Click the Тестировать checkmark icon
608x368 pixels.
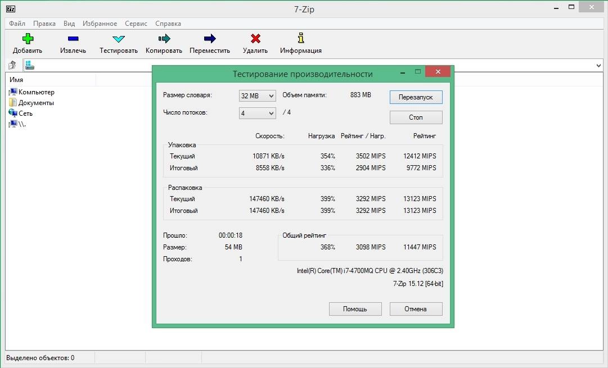click(x=118, y=39)
